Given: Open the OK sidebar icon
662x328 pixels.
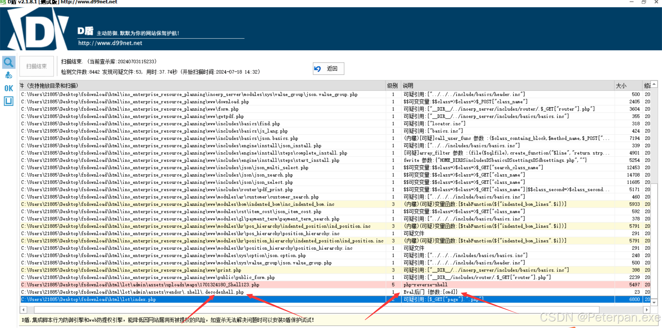Looking at the screenshot, I should click(x=9, y=88).
